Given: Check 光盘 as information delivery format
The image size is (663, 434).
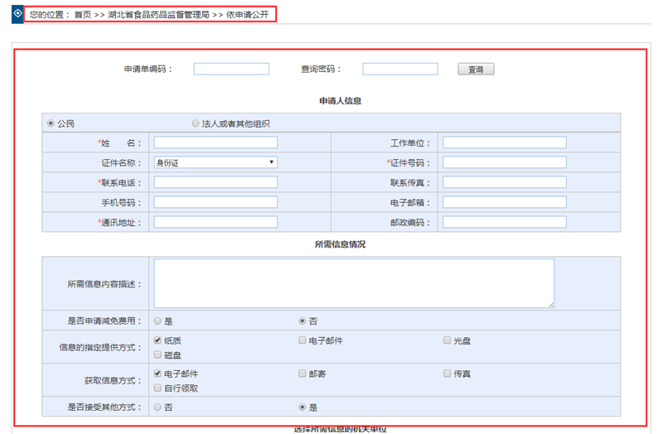Looking at the screenshot, I should click(x=447, y=340).
